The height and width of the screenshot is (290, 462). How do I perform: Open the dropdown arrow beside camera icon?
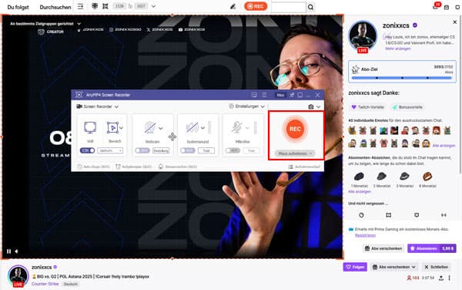[x=319, y=106]
